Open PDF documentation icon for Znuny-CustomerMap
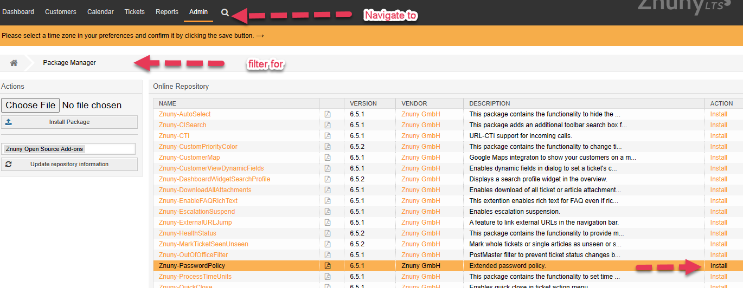Image resolution: width=743 pixels, height=288 pixels. coord(328,158)
